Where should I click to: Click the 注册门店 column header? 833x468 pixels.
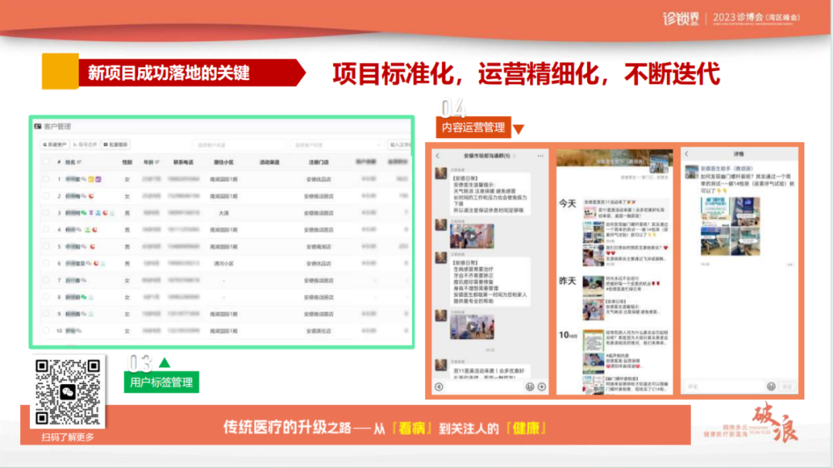pyautogui.click(x=319, y=162)
